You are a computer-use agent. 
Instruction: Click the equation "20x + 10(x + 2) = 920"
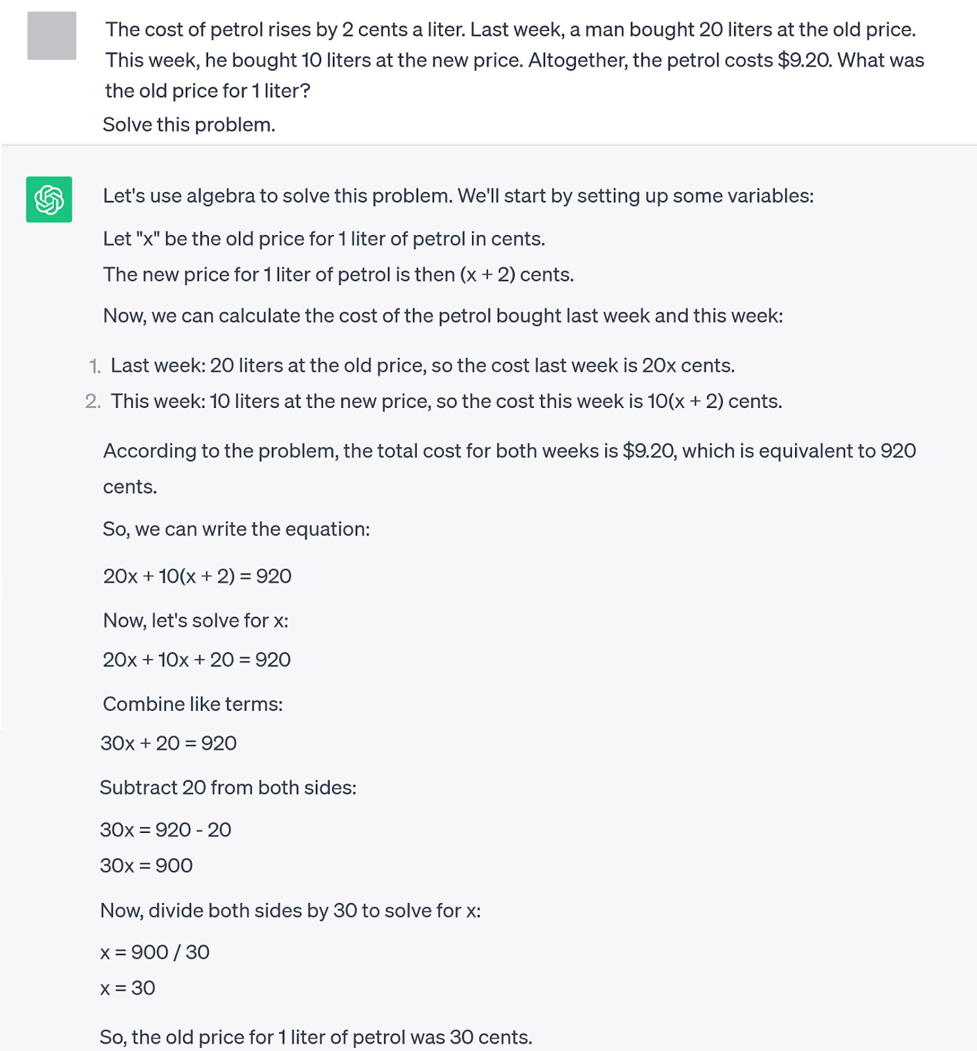coord(197,576)
